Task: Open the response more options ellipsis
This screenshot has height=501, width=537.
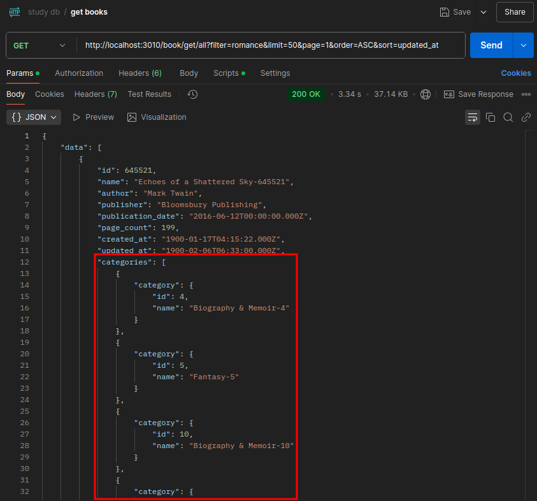Action: click(526, 94)
